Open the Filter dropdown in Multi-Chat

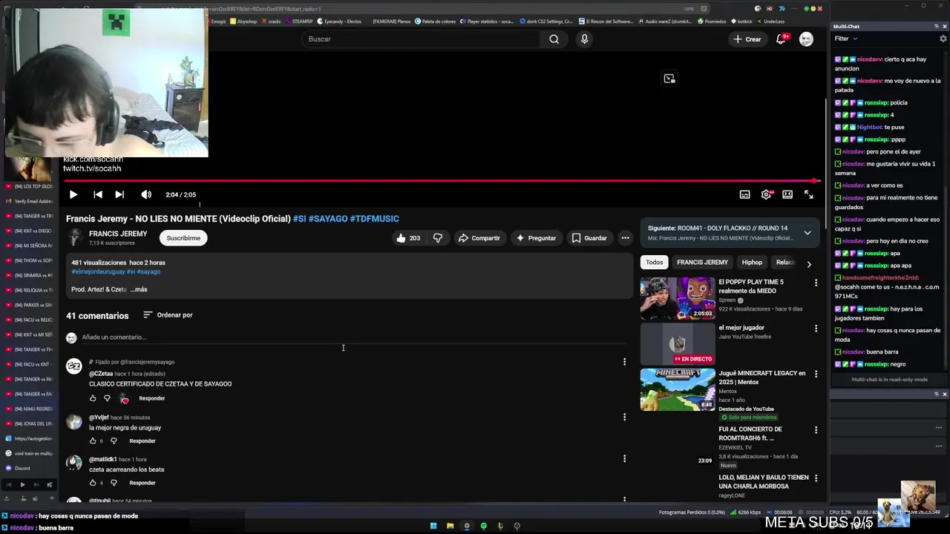coord(845,39)
